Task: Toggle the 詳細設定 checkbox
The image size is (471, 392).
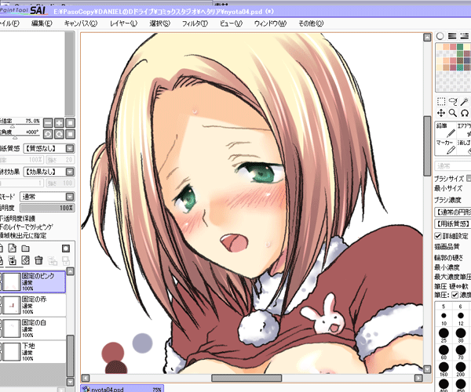Action: [x=438, y=236]
